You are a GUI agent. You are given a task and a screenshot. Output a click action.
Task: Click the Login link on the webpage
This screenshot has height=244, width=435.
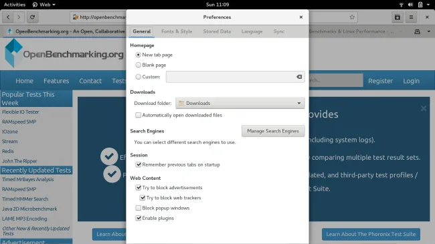point(411,81)
